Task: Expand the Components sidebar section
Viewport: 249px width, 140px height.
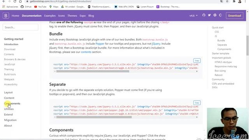Action: click(12, 103)
